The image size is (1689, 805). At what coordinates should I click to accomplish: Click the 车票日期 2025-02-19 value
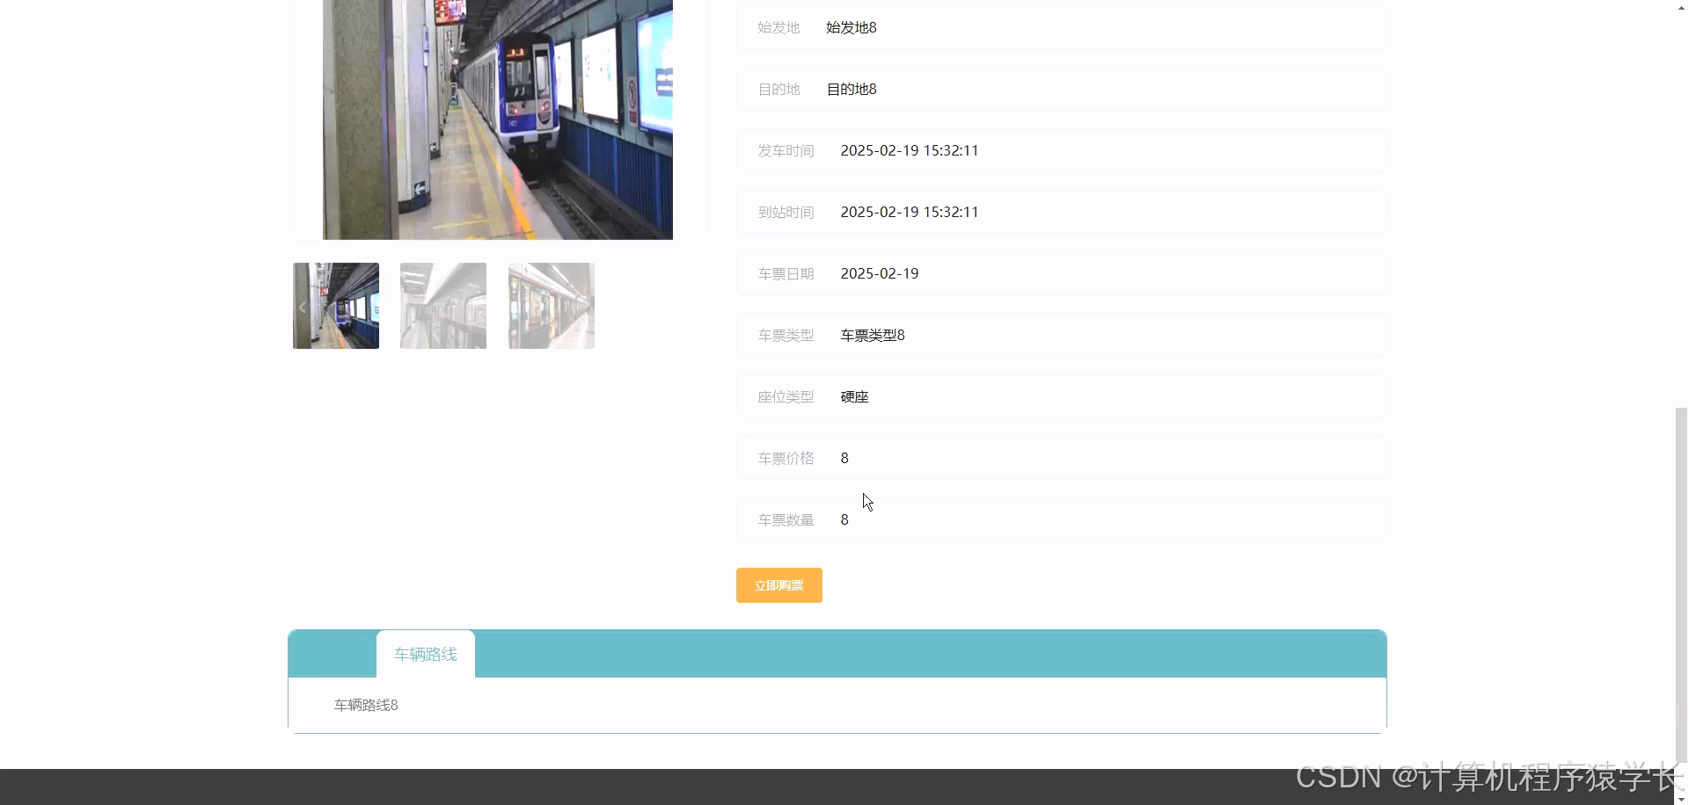(880, 273)
